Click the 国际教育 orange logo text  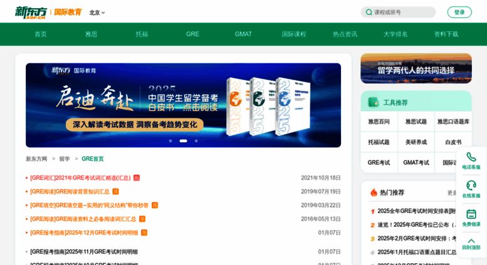coord(68,12)
